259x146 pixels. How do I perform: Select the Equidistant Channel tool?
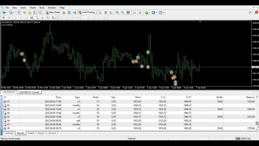click(32, 17)
